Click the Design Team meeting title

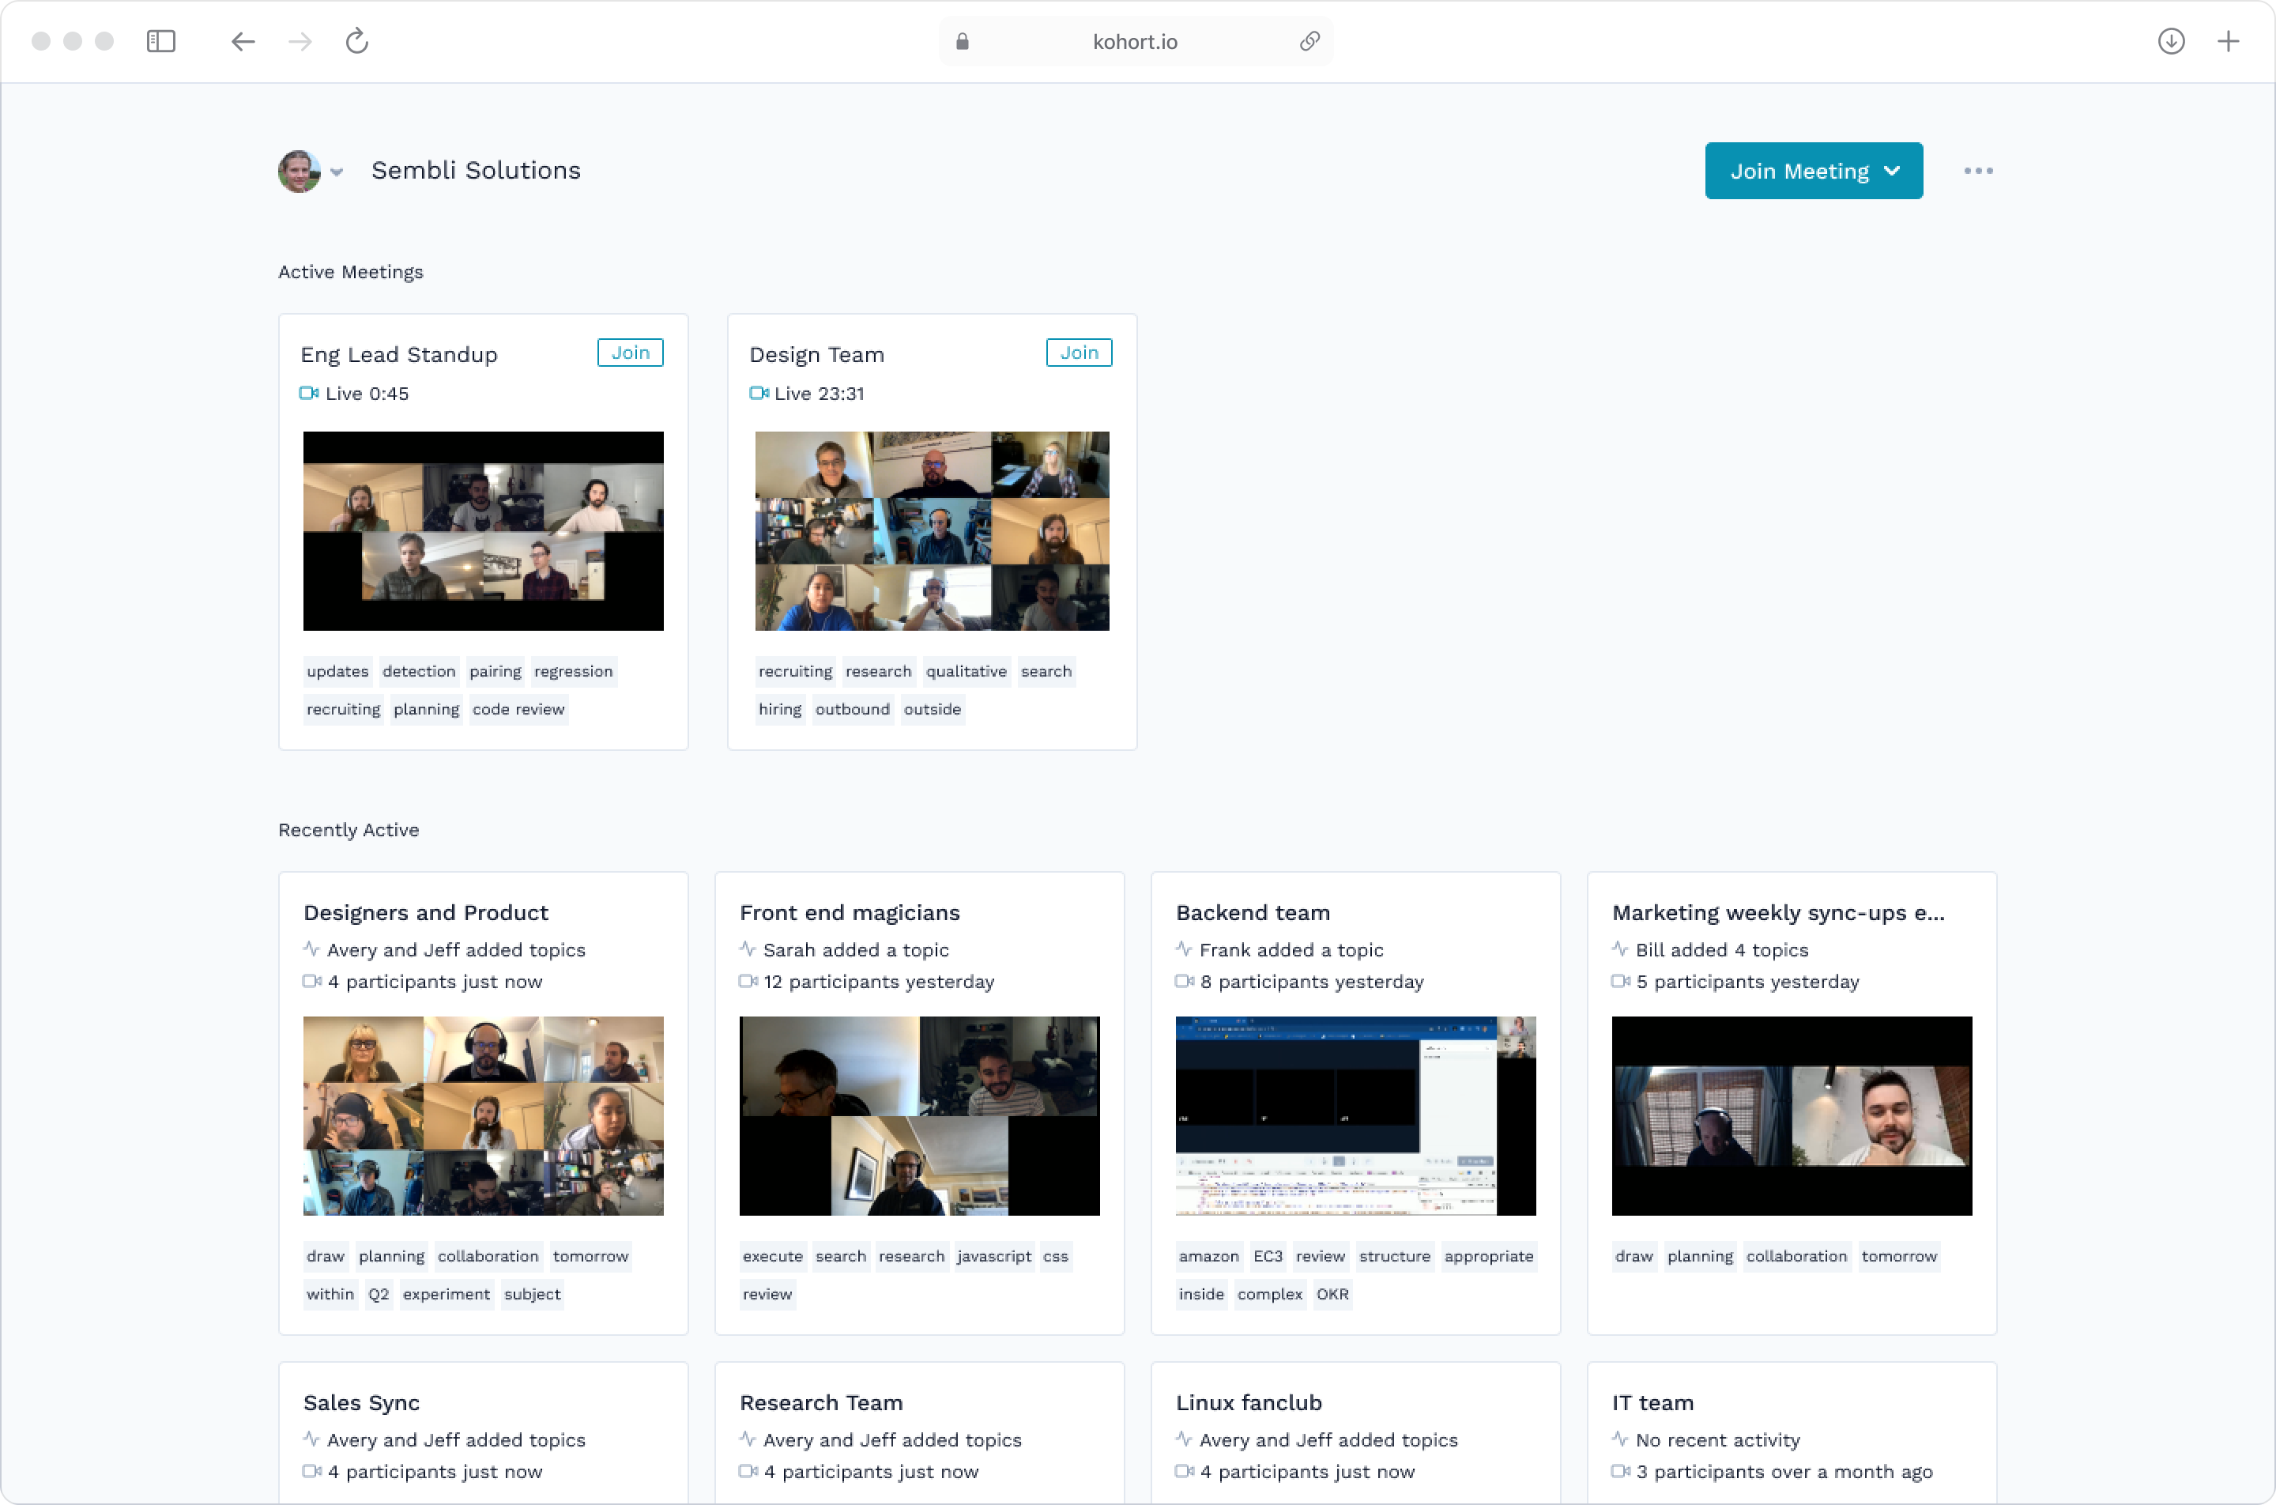[816, 355]
